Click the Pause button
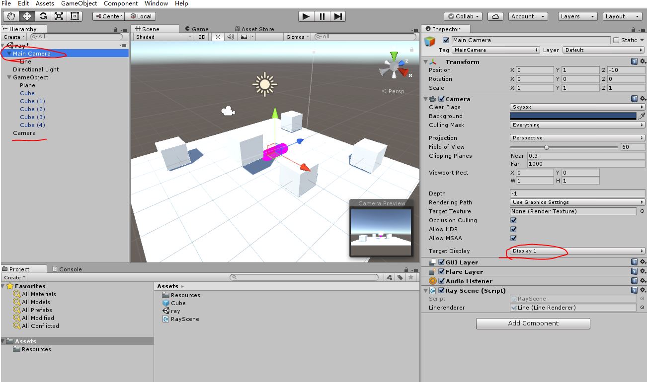This screenshot has height=382, width=647. pyautogui.click(x=322, y=16)
